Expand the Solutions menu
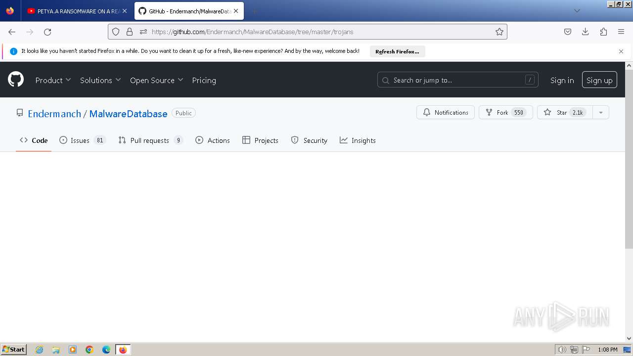 point(100,80)
